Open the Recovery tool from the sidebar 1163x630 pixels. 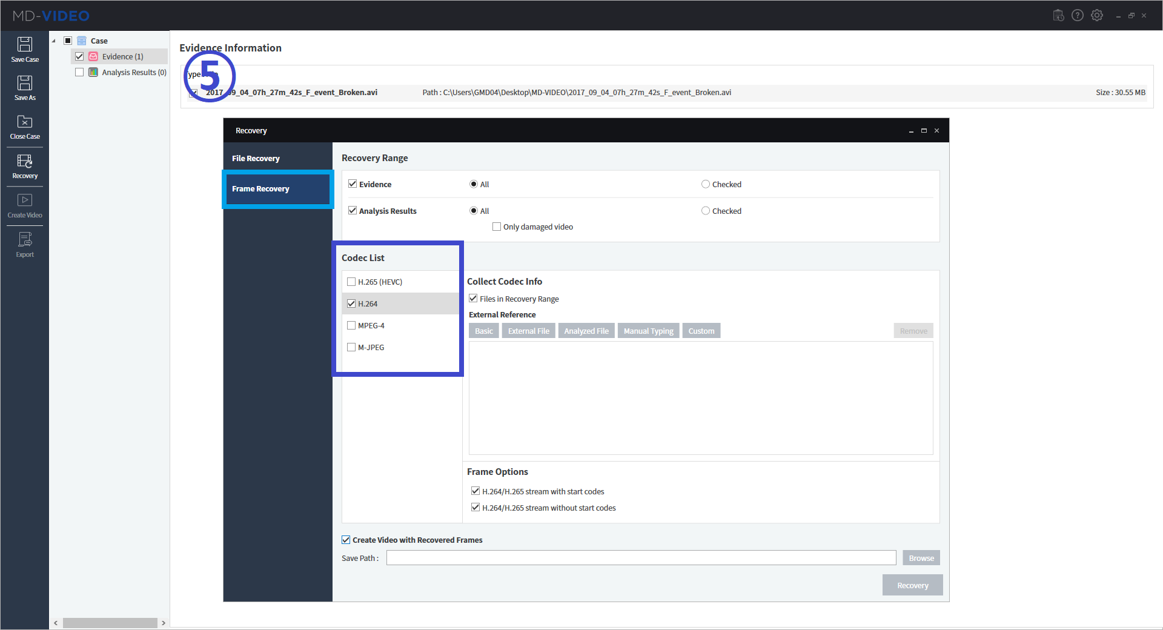24,165
